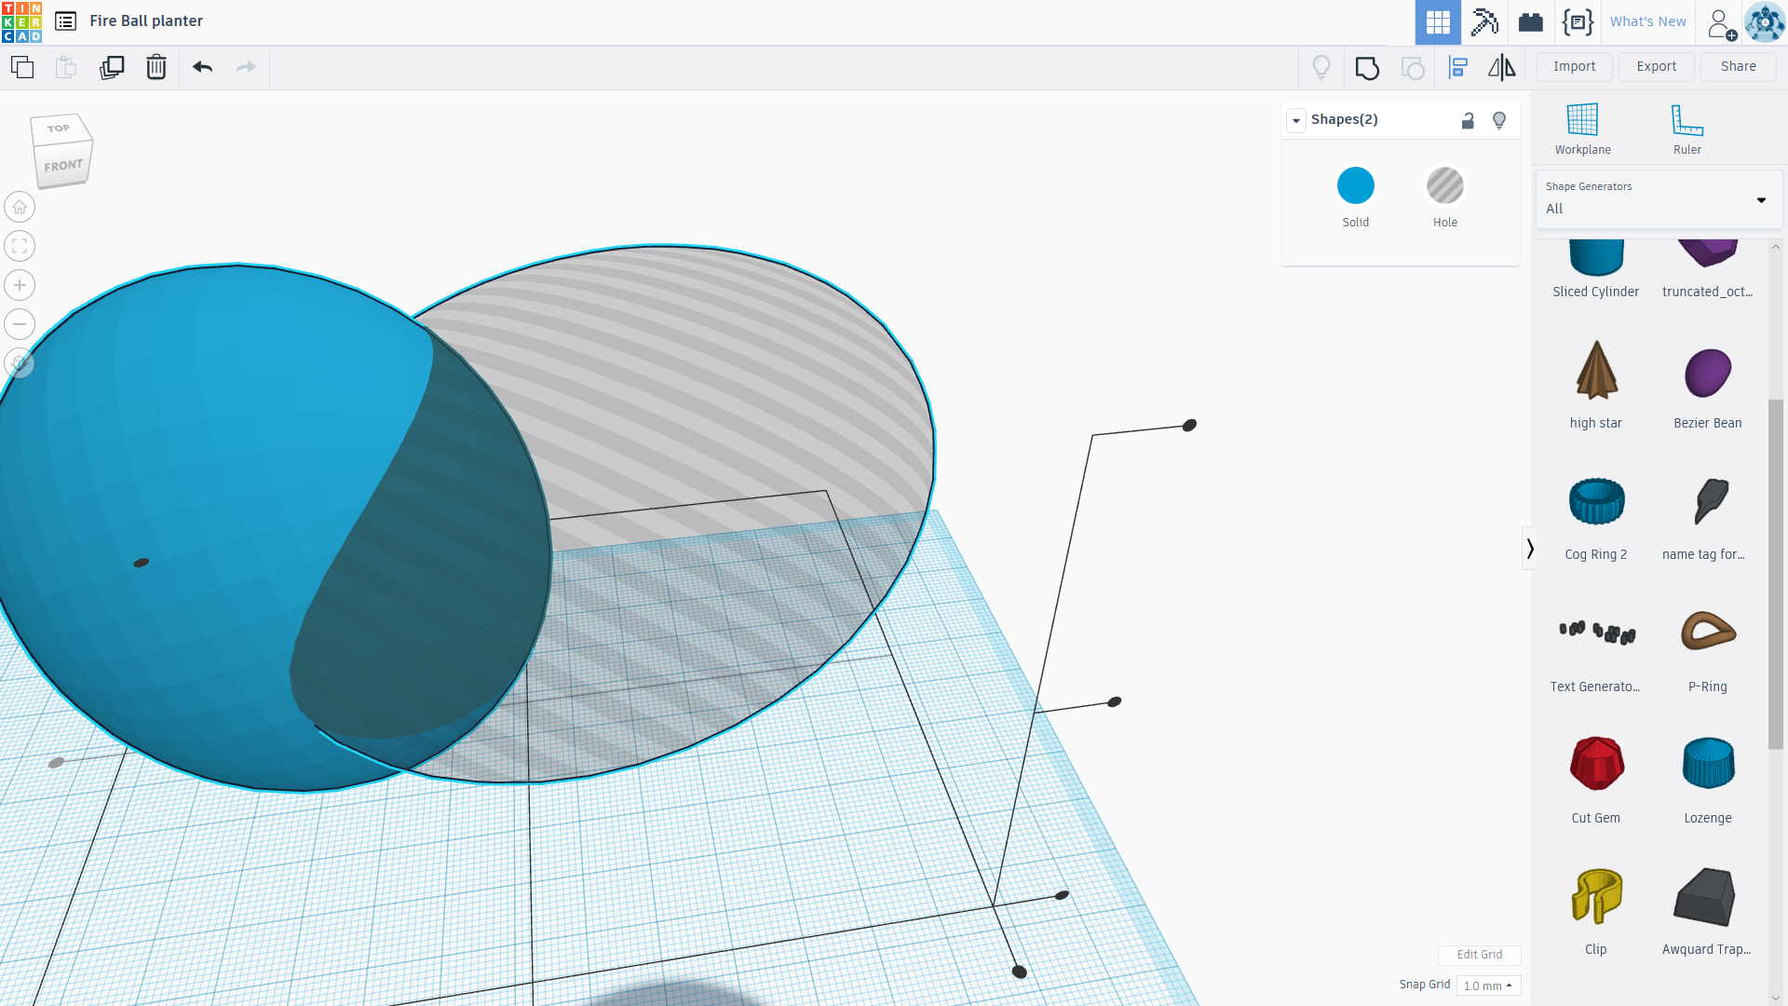Viewport: 1788px width, 1006px height.
Task: Hide selected shapes with inspector lightbulb
Action: click(1499, 120)
